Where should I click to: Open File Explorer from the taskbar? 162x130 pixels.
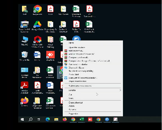[x=56, y=120]
